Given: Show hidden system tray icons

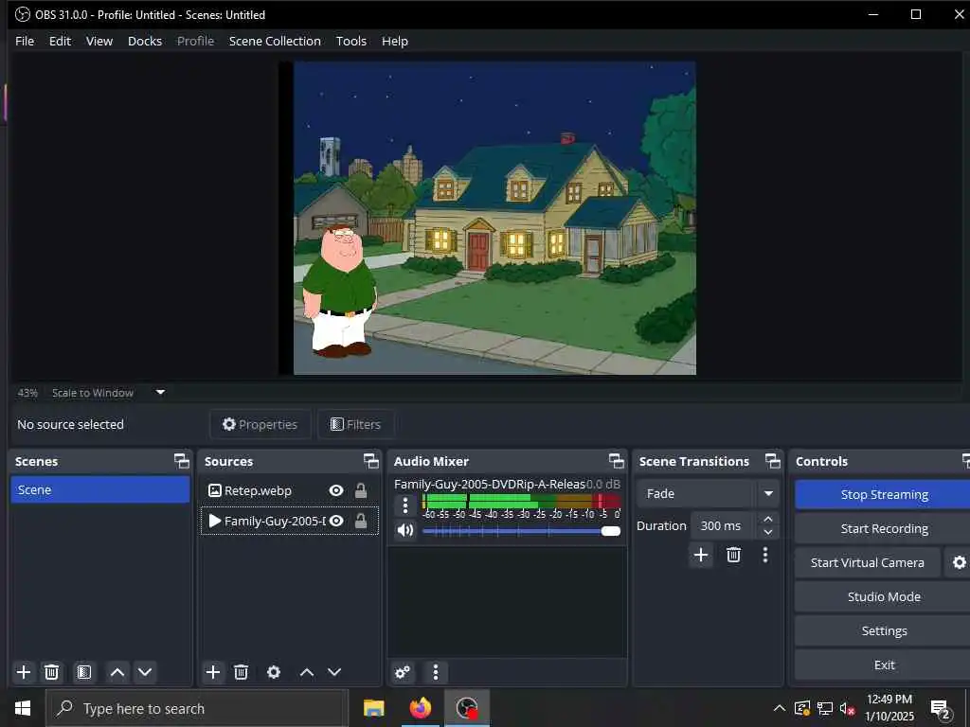Looking at the screenshot, I should click(780, 708).
